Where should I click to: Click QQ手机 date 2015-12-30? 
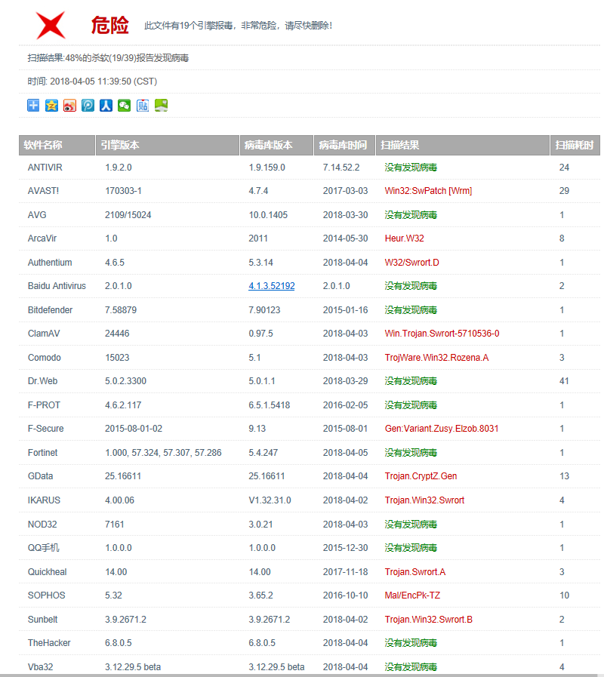click(x=345, y=547)
